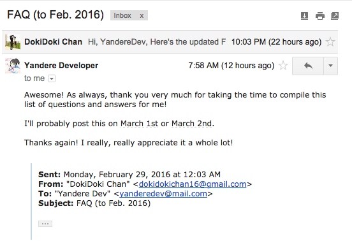Star the Yandere Developer message
352x241 pixels.
[x=283, y=66]
